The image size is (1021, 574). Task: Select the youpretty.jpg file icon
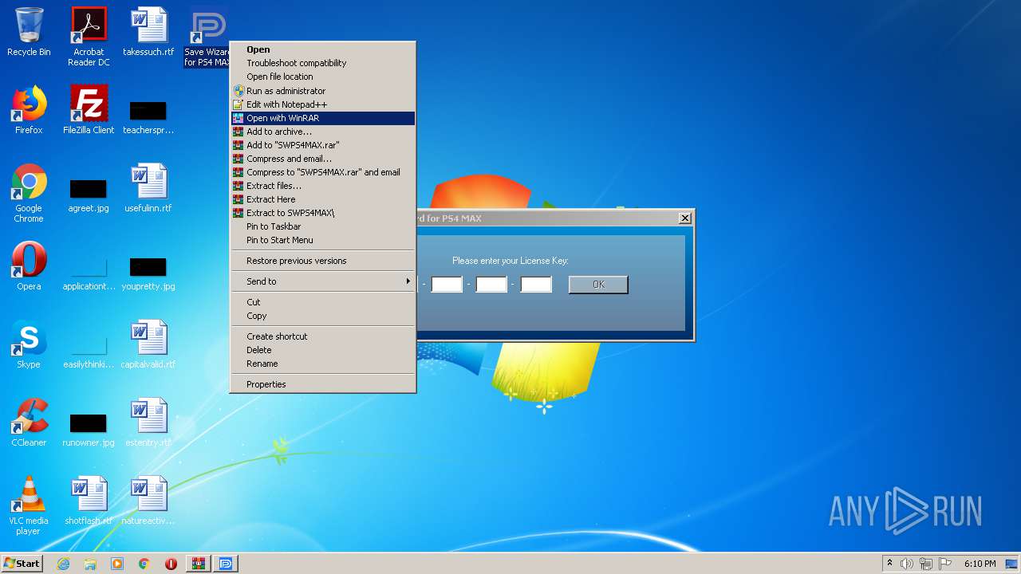[x=148, y=273]
